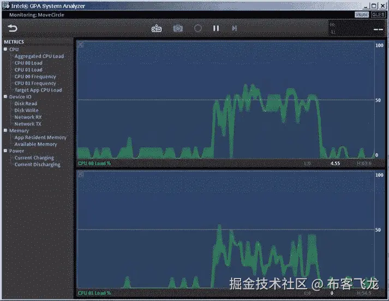Select Disk Read metric

pos(26,104)
